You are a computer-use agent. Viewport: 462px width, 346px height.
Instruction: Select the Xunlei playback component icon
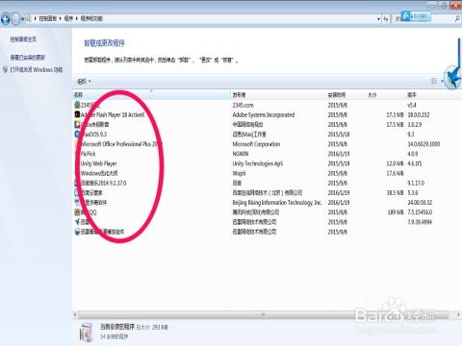pos(77,232)
